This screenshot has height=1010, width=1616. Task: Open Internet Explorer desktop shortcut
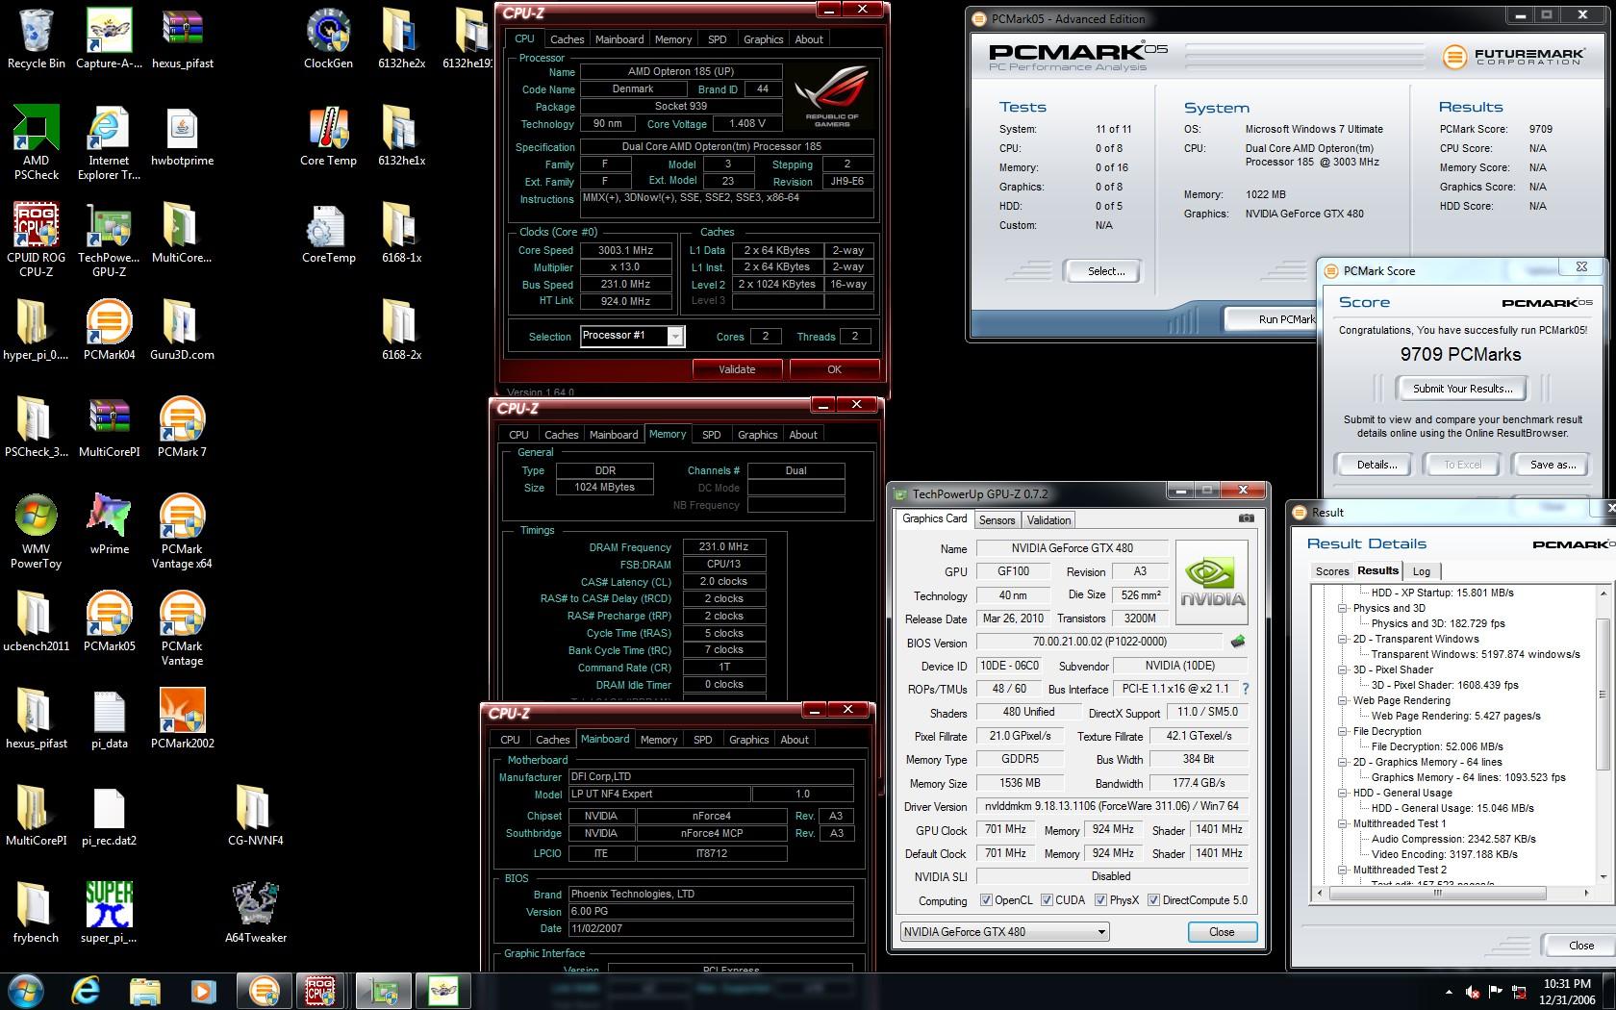point(109,142)
